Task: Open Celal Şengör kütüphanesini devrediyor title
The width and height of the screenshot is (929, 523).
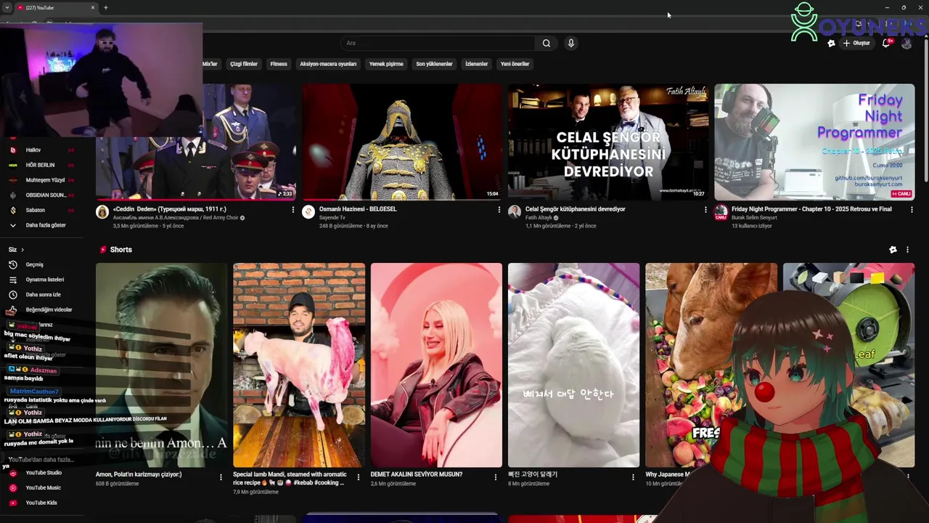Action: [575, 209]
